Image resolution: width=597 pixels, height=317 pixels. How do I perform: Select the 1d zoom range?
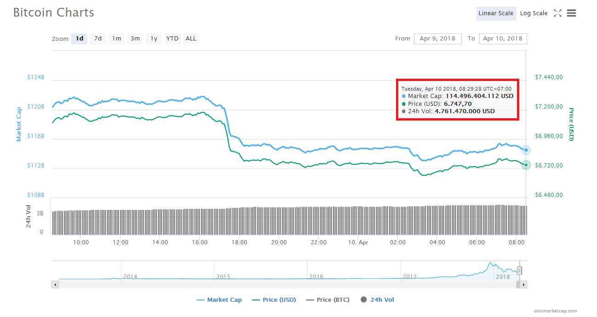(79, 39)
